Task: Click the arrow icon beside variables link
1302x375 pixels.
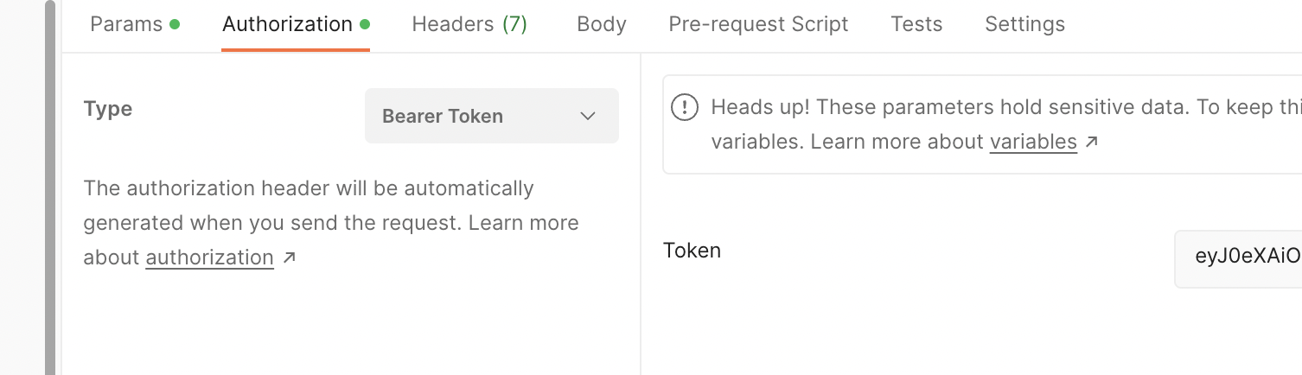Action: point(1092,142)
